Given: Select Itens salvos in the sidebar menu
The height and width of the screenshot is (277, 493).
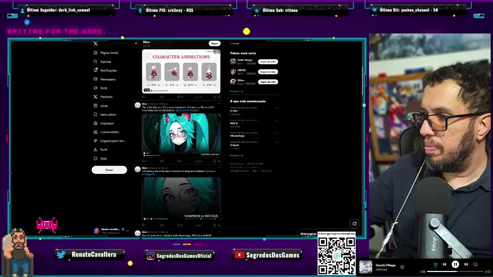Looking at the screenshot, I should (108, 115).
